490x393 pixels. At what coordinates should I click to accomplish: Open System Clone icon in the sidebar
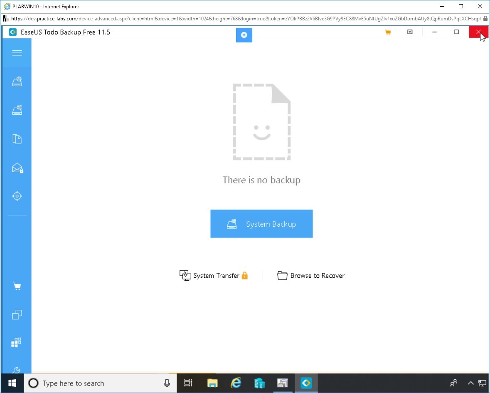(x=16, y=342)
